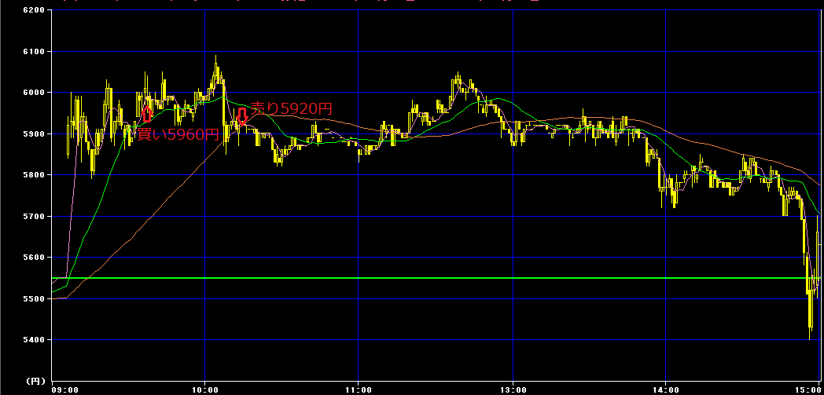Select the 買い5960円 annotation text
Screen dimensions: 824x395
coord(178,135)
